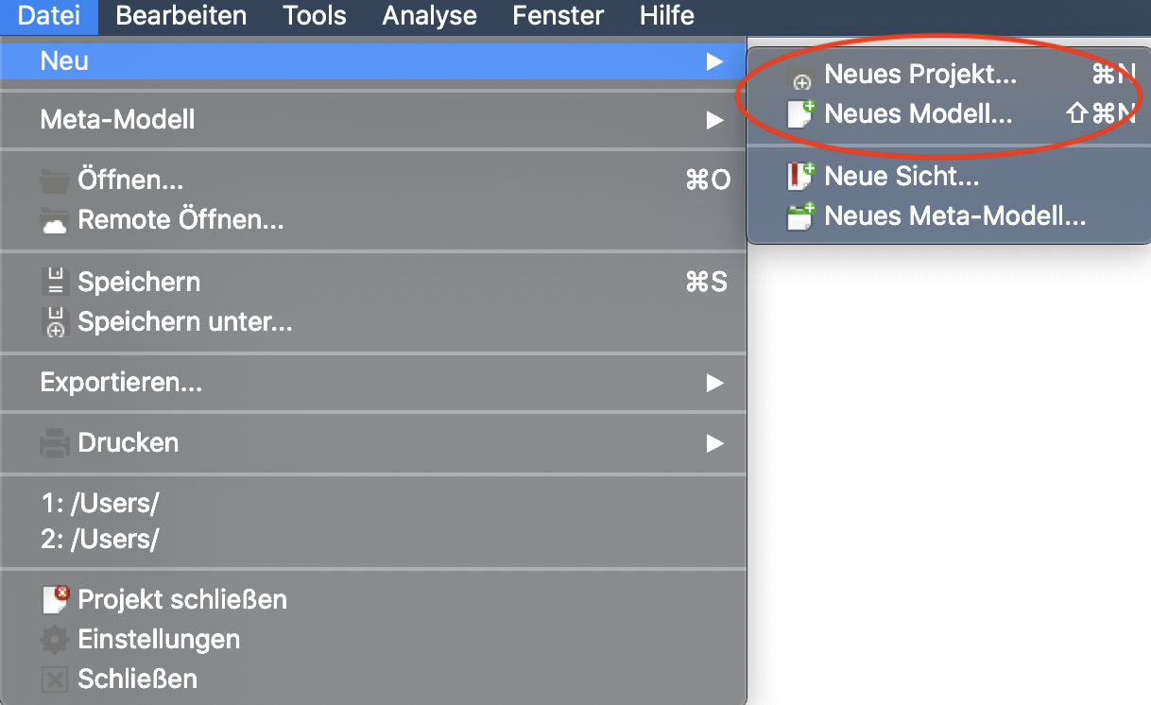Open the Analyse menu
The height and width of the screenshot is (705, 1151).
click(429, 16)
